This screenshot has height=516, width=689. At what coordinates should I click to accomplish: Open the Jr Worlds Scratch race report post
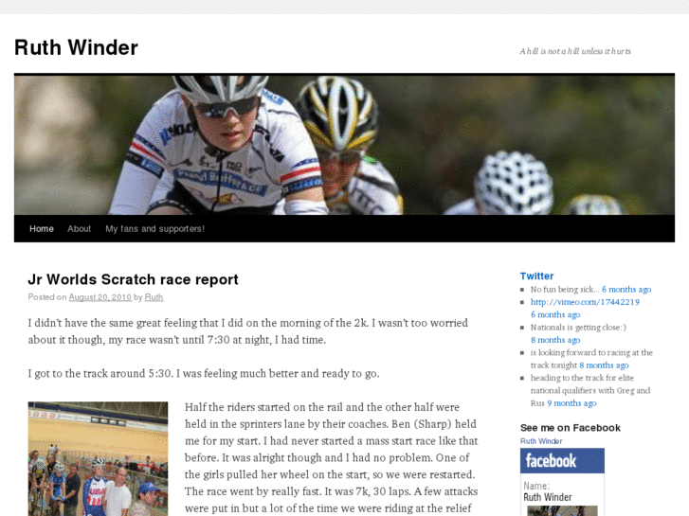pos(133,279)
